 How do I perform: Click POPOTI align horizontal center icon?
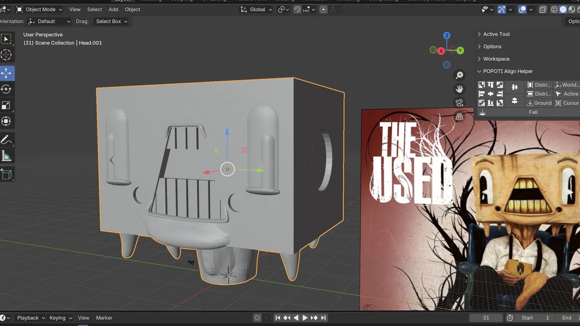tap(514, 87)
